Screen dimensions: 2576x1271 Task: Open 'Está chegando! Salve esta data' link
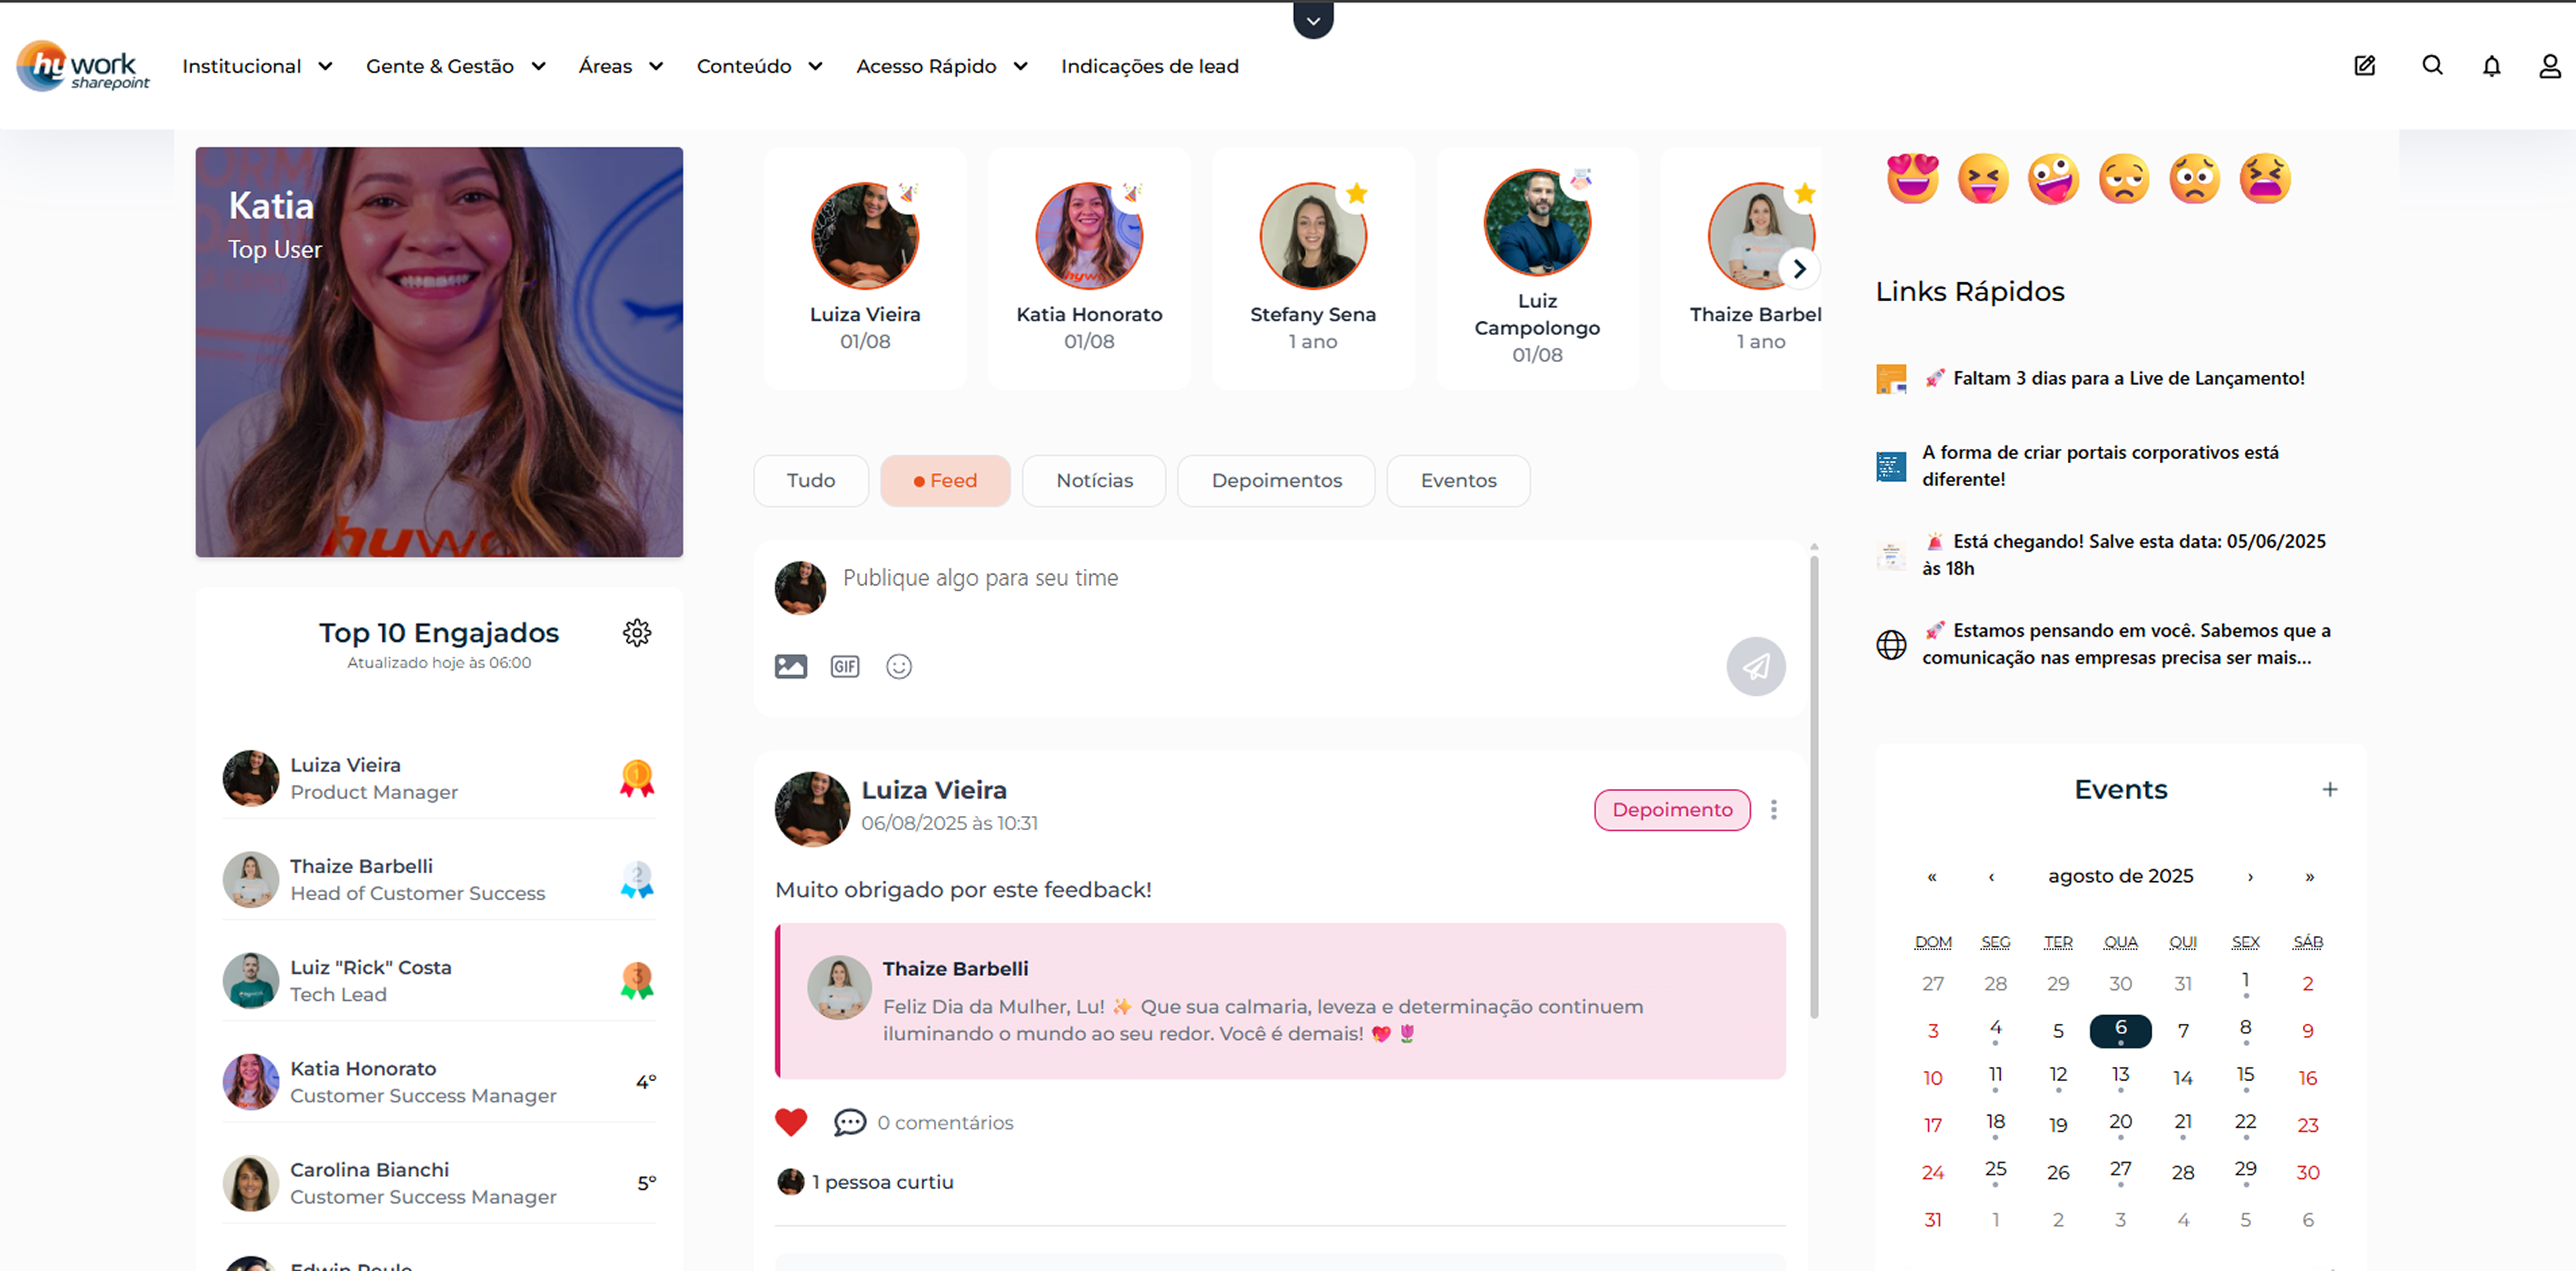tap(2123, 554)
